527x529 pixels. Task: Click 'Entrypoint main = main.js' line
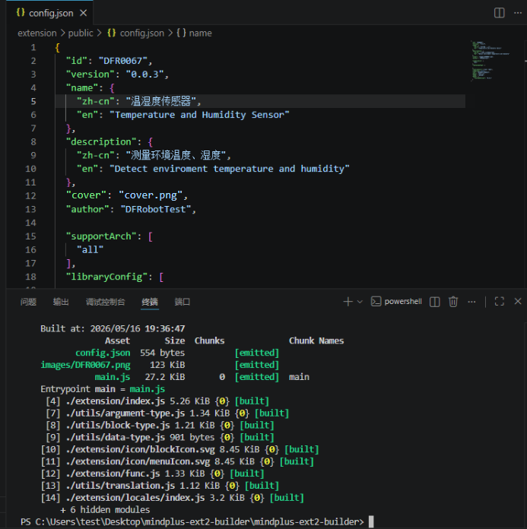[x=103, y=389]
